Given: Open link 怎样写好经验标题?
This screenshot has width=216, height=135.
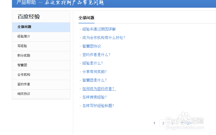Looking at the screenshot, I should pos(98,106).
